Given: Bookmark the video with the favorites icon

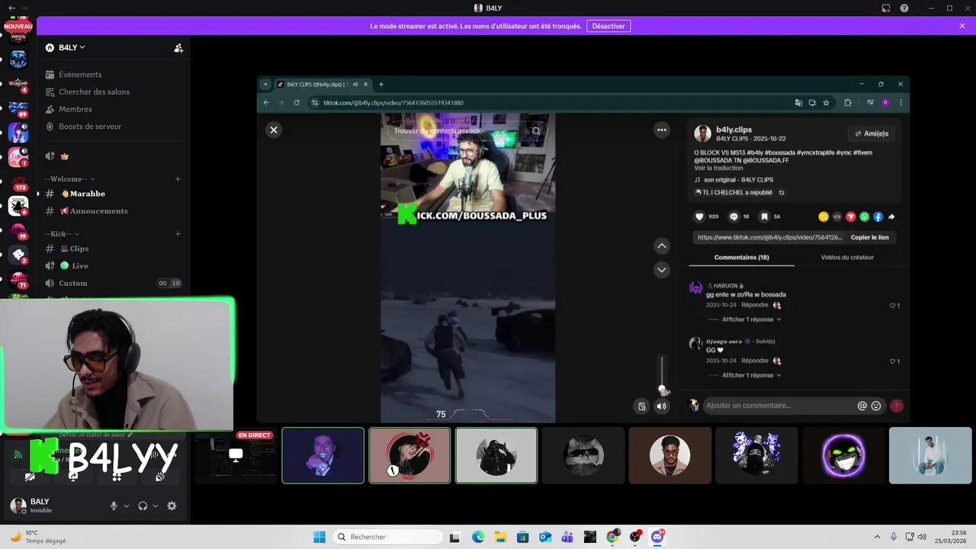Looking at the screenshot, I should (765, 217).
